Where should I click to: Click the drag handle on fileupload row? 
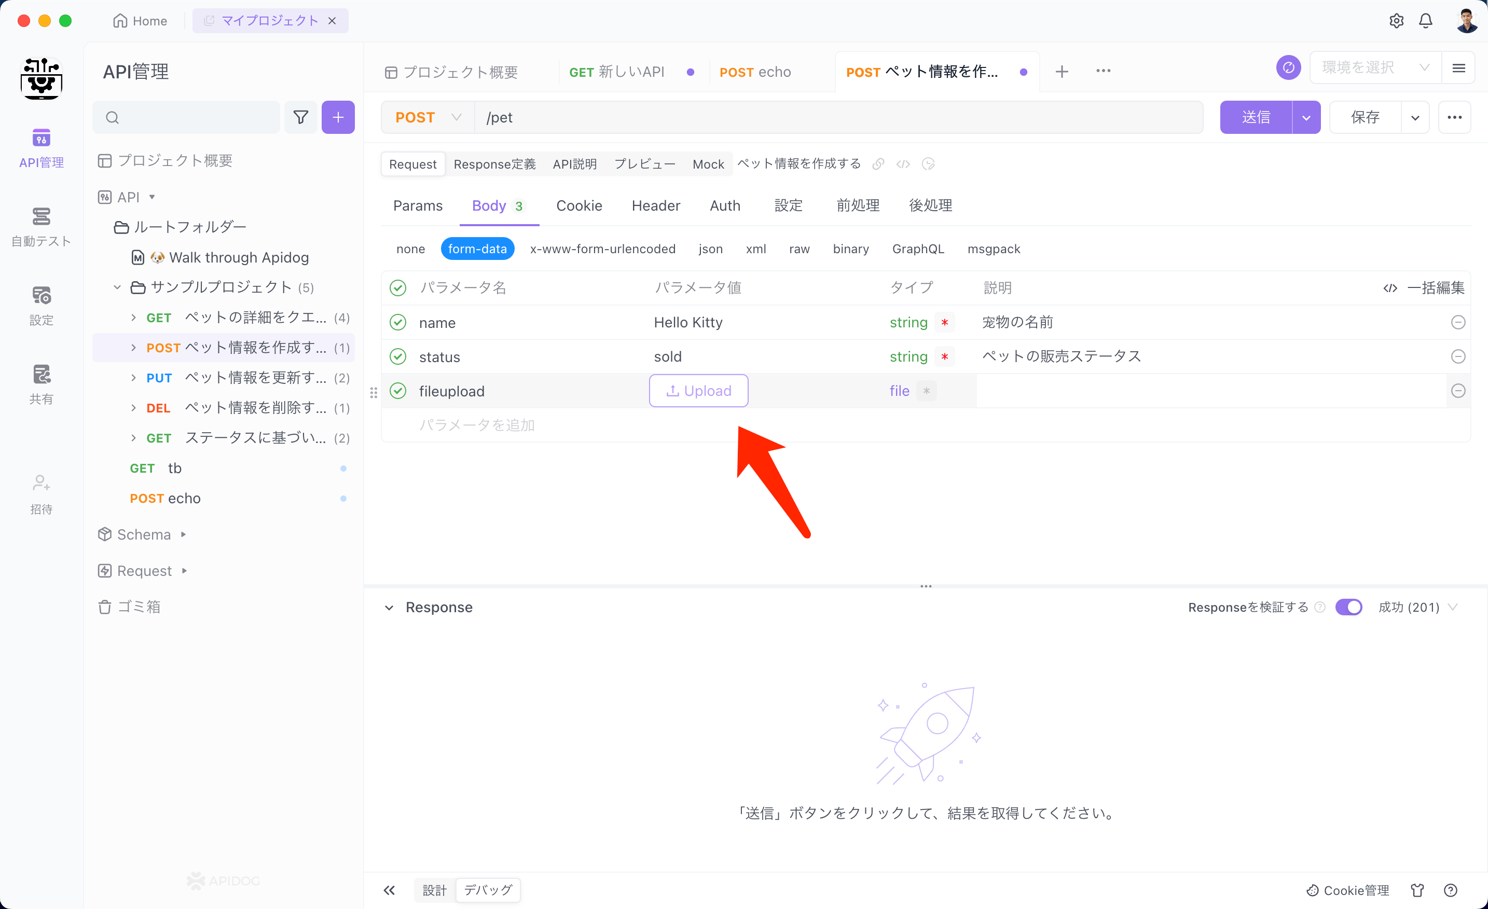pos(374,393)
